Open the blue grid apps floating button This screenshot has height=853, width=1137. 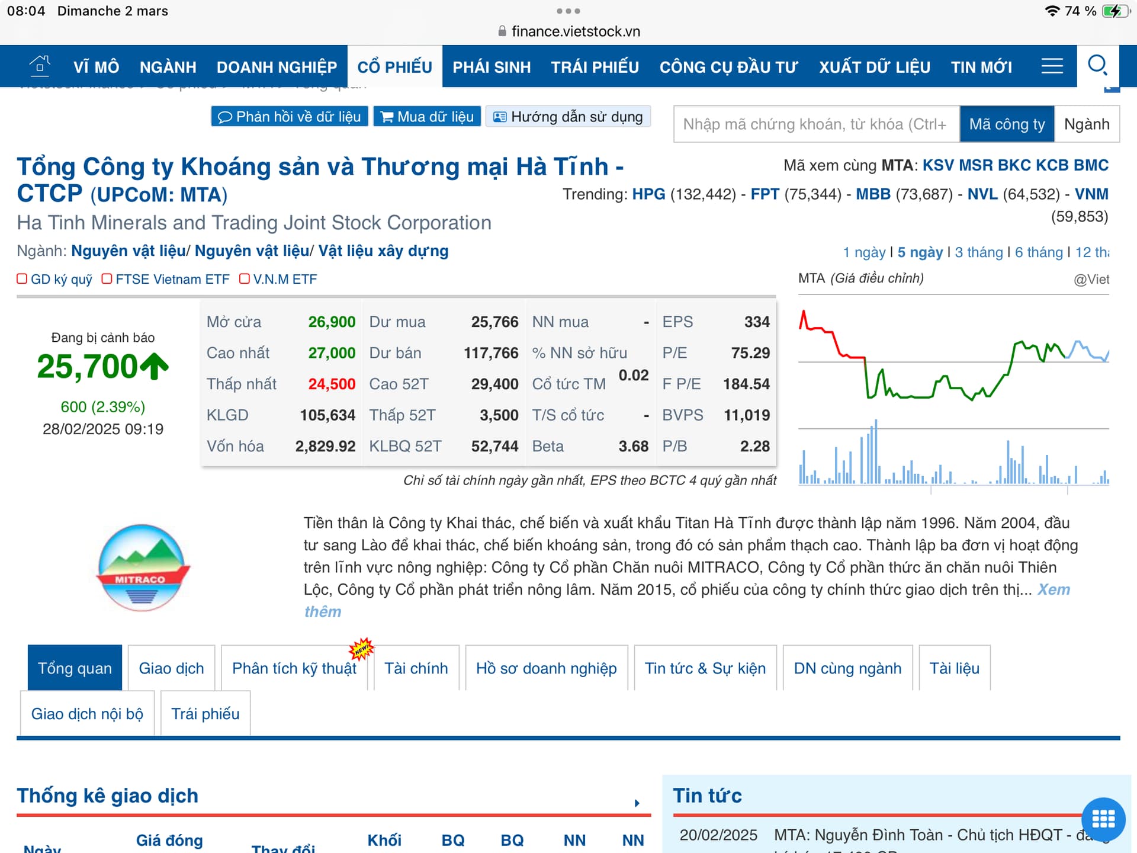1103,819
